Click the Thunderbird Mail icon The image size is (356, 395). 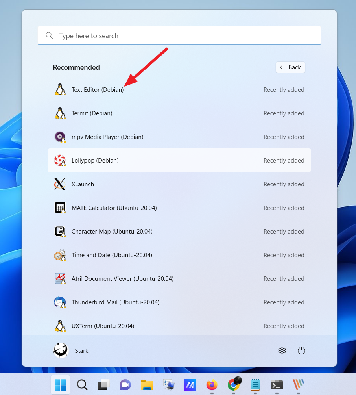pyautogui.click(x=60, y=302)
